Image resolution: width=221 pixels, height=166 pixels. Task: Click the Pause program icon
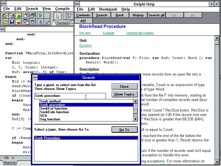[47, 15]
